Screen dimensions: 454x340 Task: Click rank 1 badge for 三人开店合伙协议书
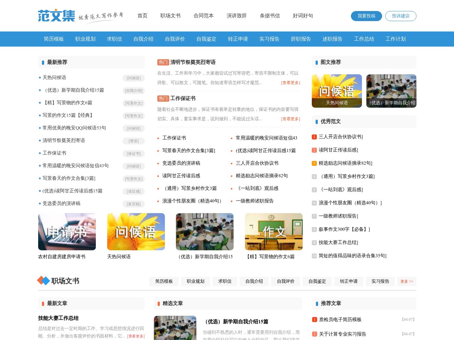314,137
